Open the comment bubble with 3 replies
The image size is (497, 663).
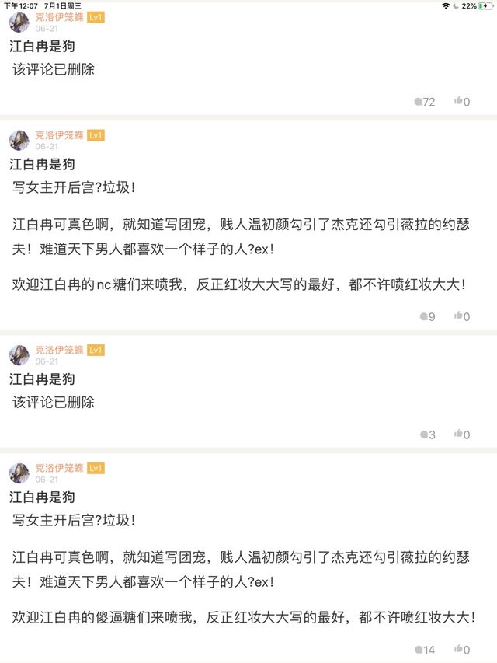coord(423,434)
